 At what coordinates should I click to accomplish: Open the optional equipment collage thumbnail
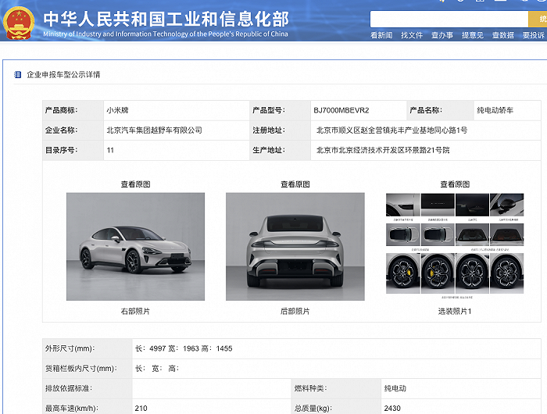[x=455, y=246]
